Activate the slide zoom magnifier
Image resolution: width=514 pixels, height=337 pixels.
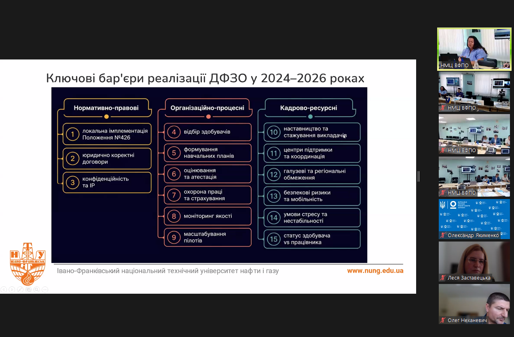point(36,290)
